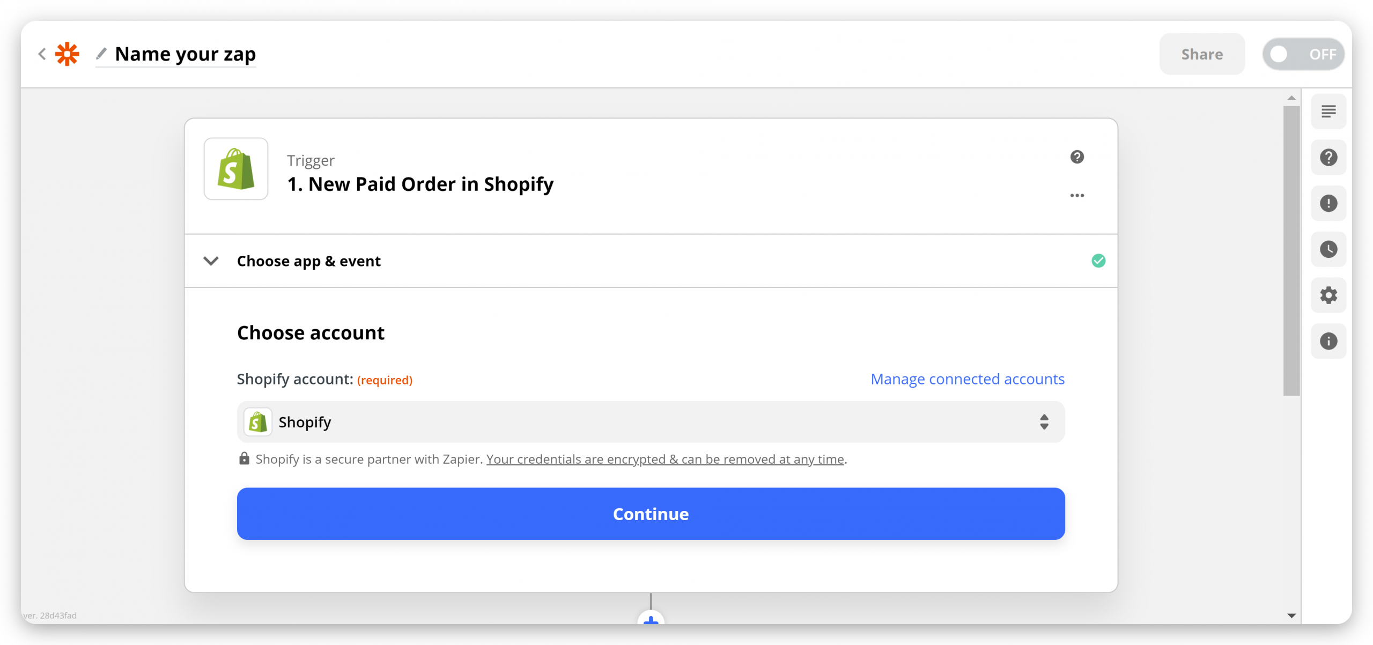Open Manage connected accounts link
The height and width of the screenshot is (645, 1373).
pos(968,379)
